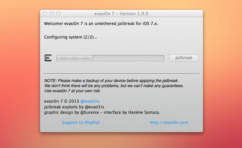The width and height of the screenshot is (242, 148).
Task: Click the "Welcome! evasi0n 7 is an untethered jailbreak" text
Action: coord(101,24)
